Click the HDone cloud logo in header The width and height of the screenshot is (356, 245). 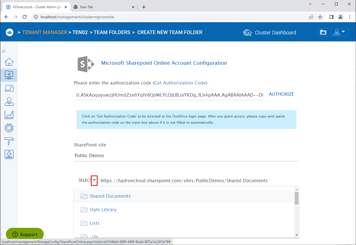[x=10, y=32]
